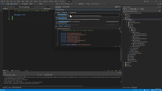
Task: Click the wrench properties icon in Solution Explorer
Action: click(x=141, y=9)
